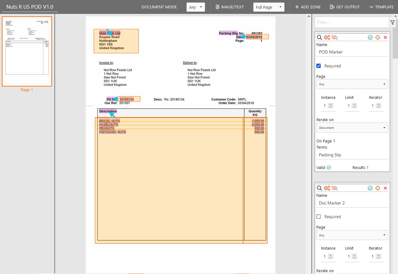Delete POD Marker zone with red X
This screenshot has width=398, height=274.
385,37
